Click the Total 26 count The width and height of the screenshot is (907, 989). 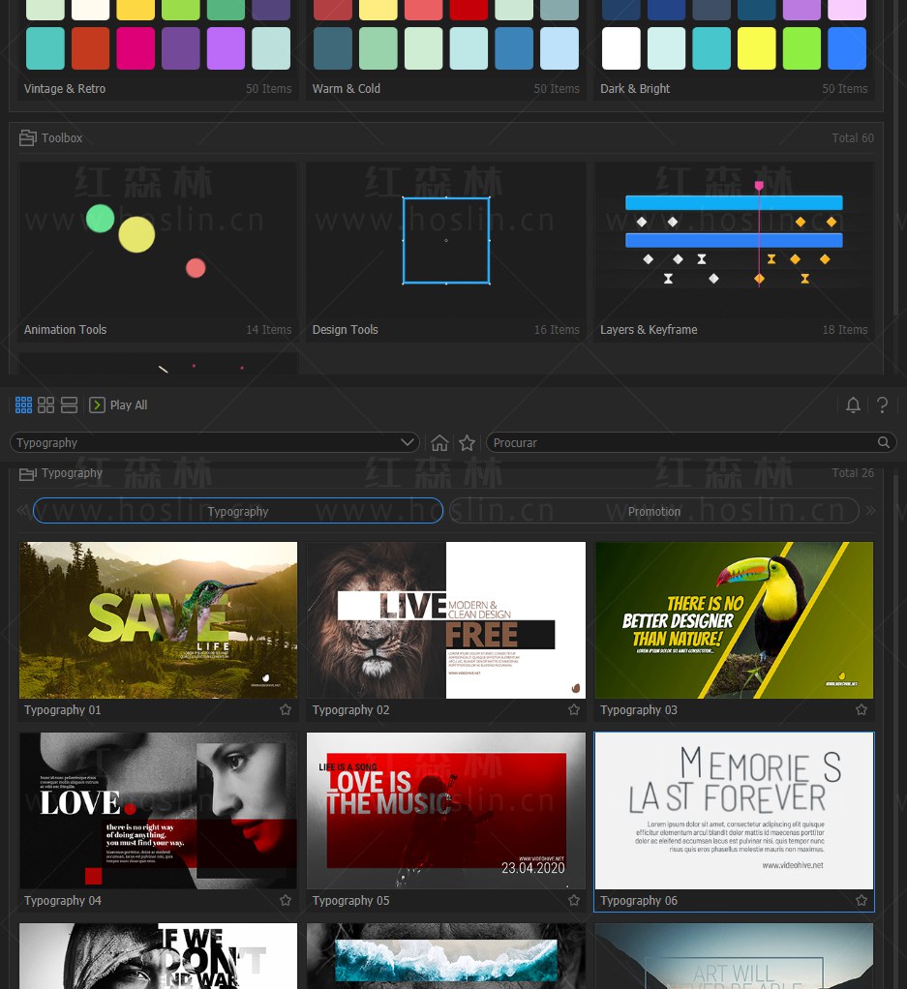point(853,472)
